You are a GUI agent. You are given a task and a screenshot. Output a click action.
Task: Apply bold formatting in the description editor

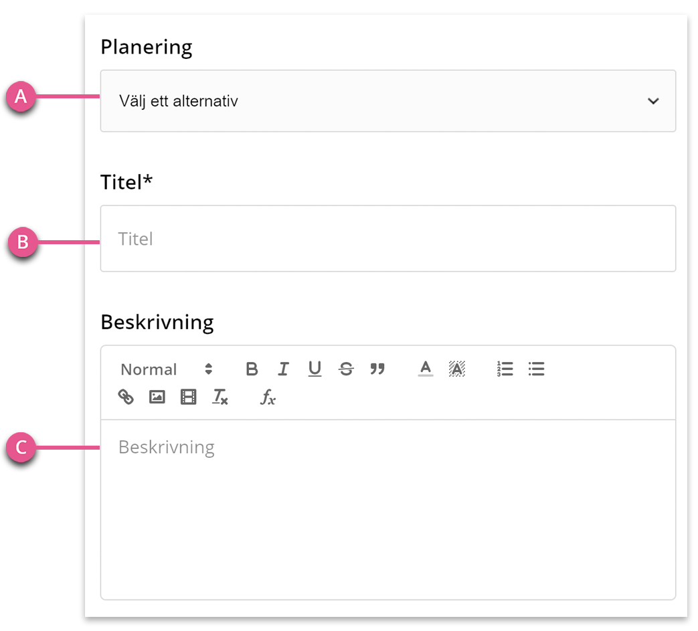252,369
